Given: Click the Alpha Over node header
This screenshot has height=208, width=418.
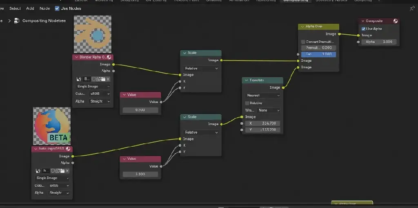Looking at the screenshot, I should 318,27.
